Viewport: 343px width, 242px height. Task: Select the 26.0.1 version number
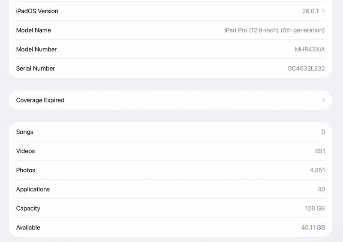(310, 11)
